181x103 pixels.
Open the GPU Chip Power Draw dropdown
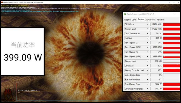(x=148, y=89)
